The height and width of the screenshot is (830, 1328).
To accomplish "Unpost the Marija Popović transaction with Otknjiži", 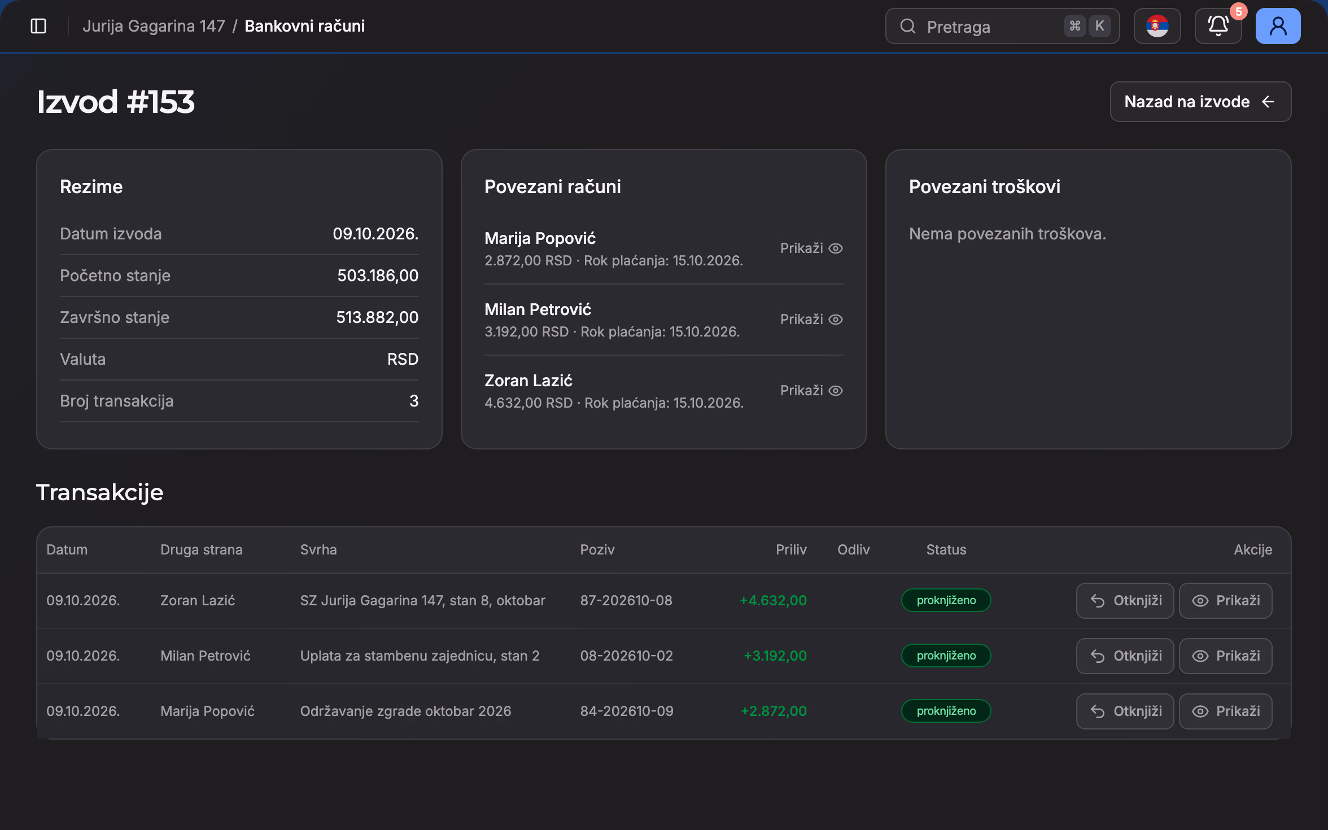I will [1125, 711].
